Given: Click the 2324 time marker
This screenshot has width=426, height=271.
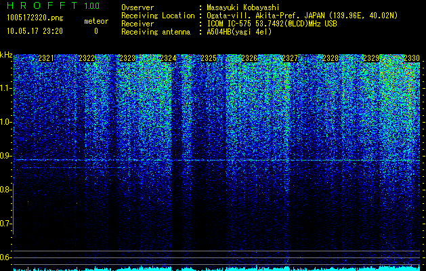Looking at the screenshot, I should point(168,58).
